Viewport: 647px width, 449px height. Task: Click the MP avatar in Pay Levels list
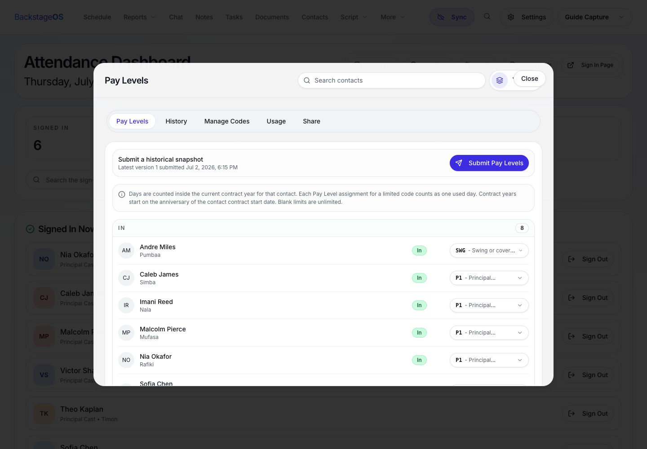(126, 333)
